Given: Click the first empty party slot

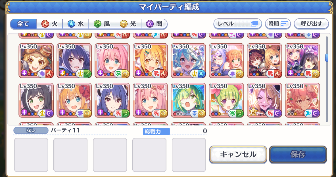Looking at the screenshot, I should coord(31,155).
